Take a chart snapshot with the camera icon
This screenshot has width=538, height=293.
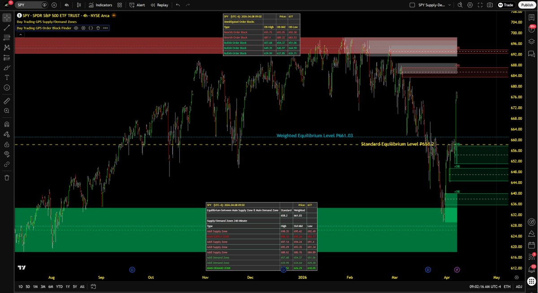[x=489, y=5]
